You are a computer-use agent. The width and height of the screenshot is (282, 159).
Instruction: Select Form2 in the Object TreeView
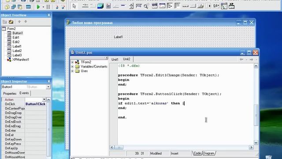click(11, 29)
